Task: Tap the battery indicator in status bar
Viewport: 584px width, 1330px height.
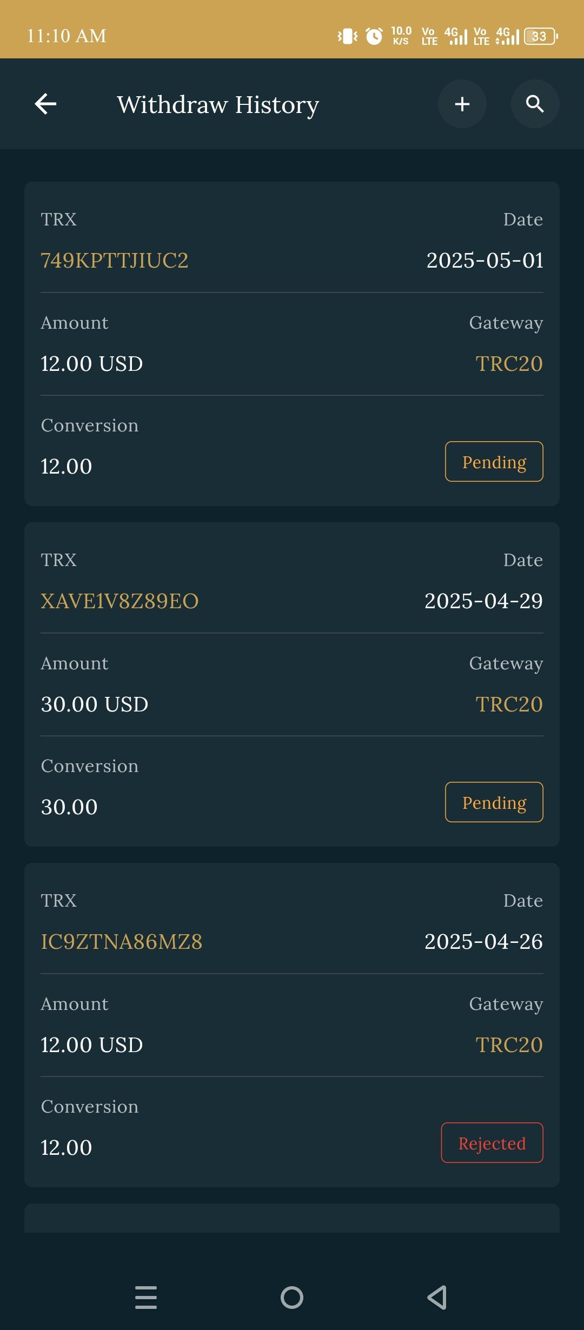Action: 540,36
